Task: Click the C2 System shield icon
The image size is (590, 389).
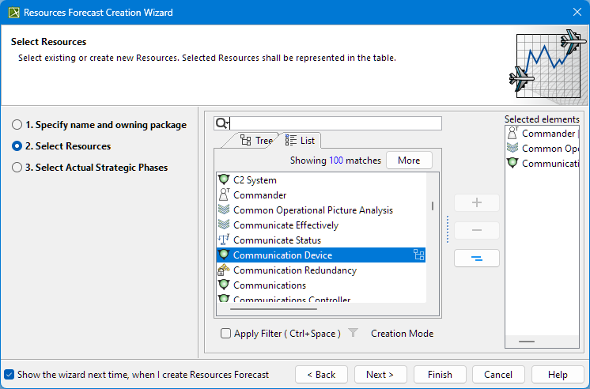Action: coord(223,180)
